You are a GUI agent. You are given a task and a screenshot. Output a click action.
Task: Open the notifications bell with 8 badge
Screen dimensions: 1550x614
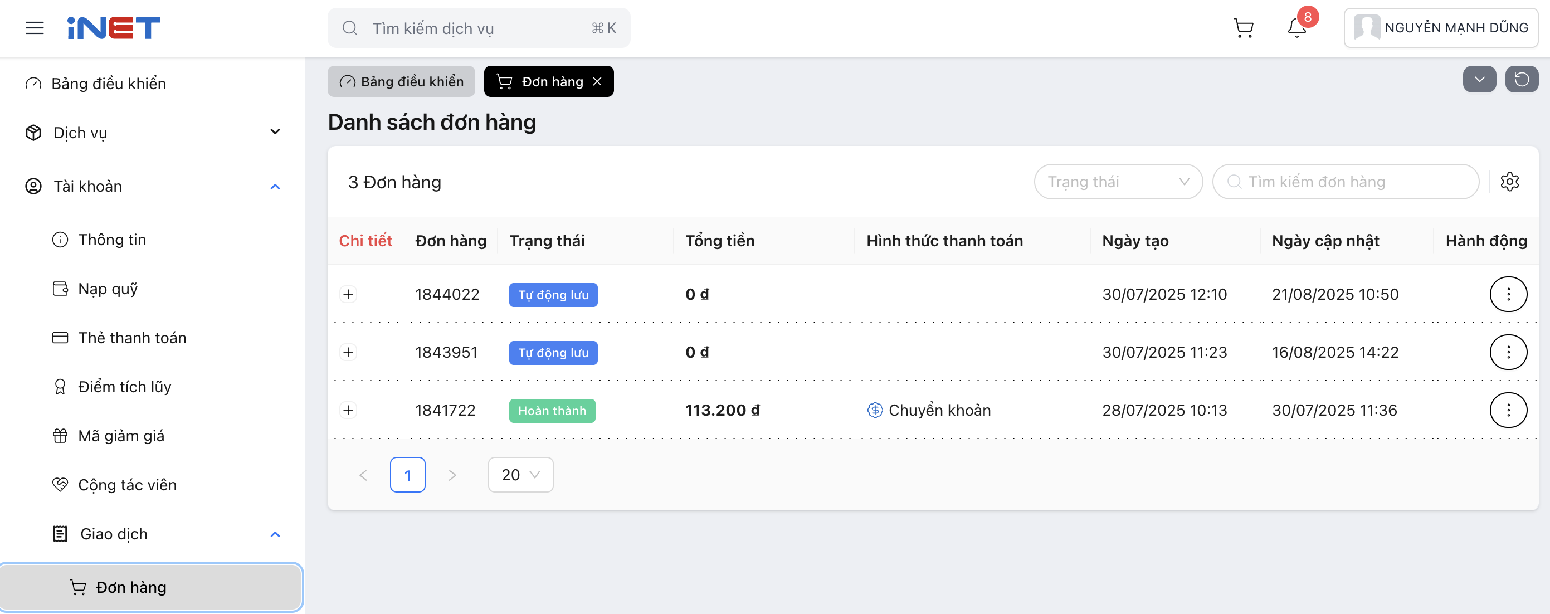click(1296, 28)
